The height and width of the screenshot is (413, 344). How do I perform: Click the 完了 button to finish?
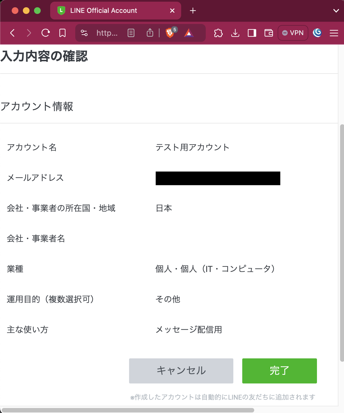tap(279, 371)
